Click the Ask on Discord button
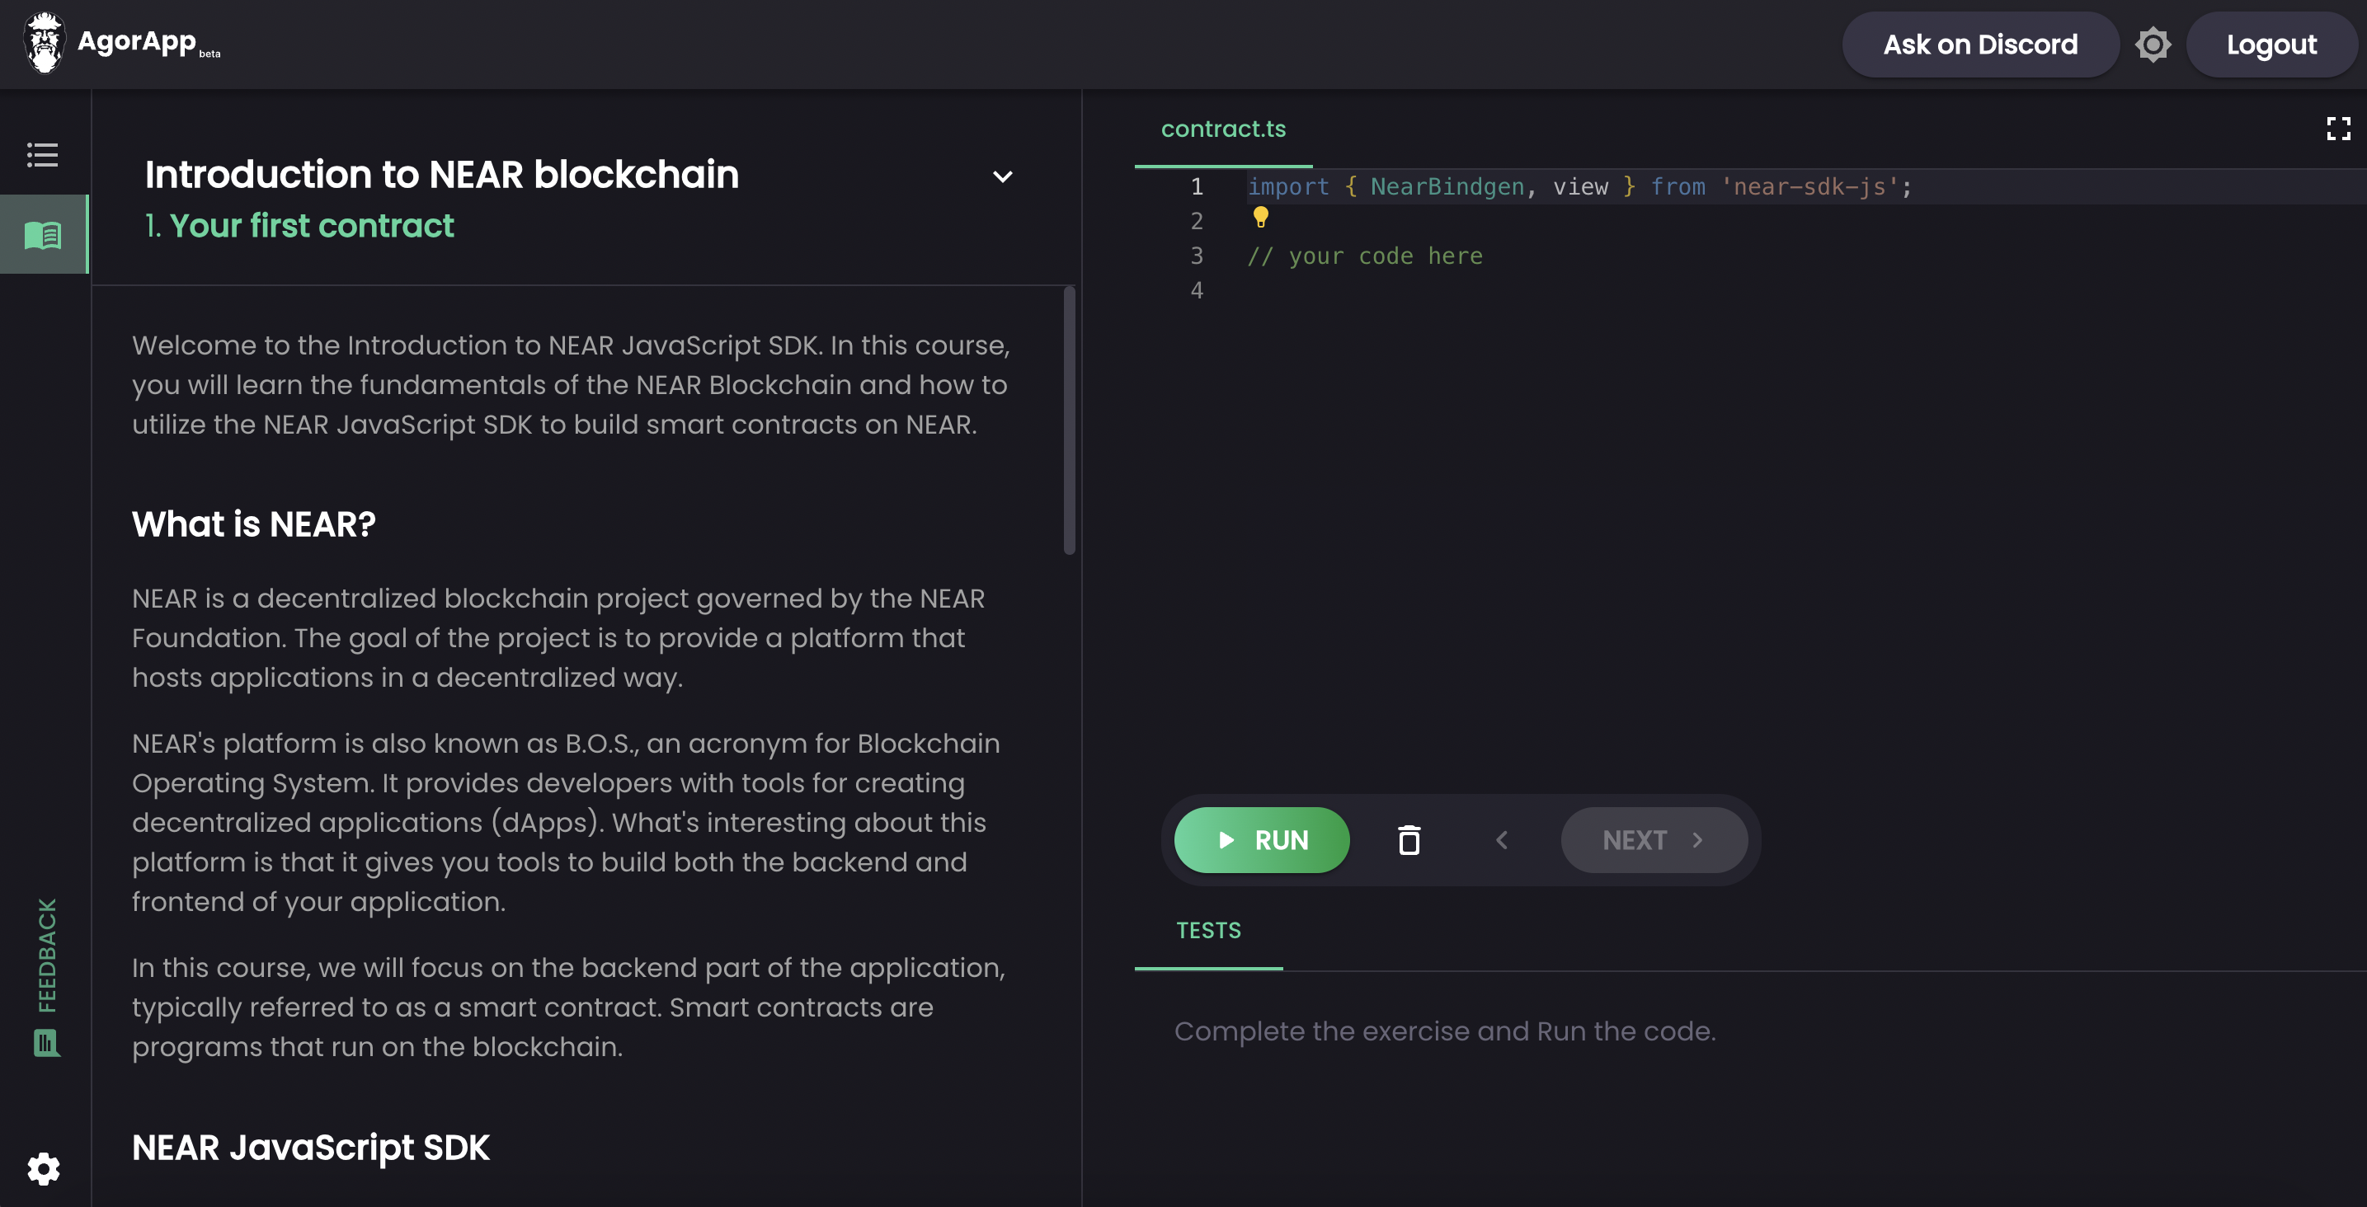 tap(1980, 44)
